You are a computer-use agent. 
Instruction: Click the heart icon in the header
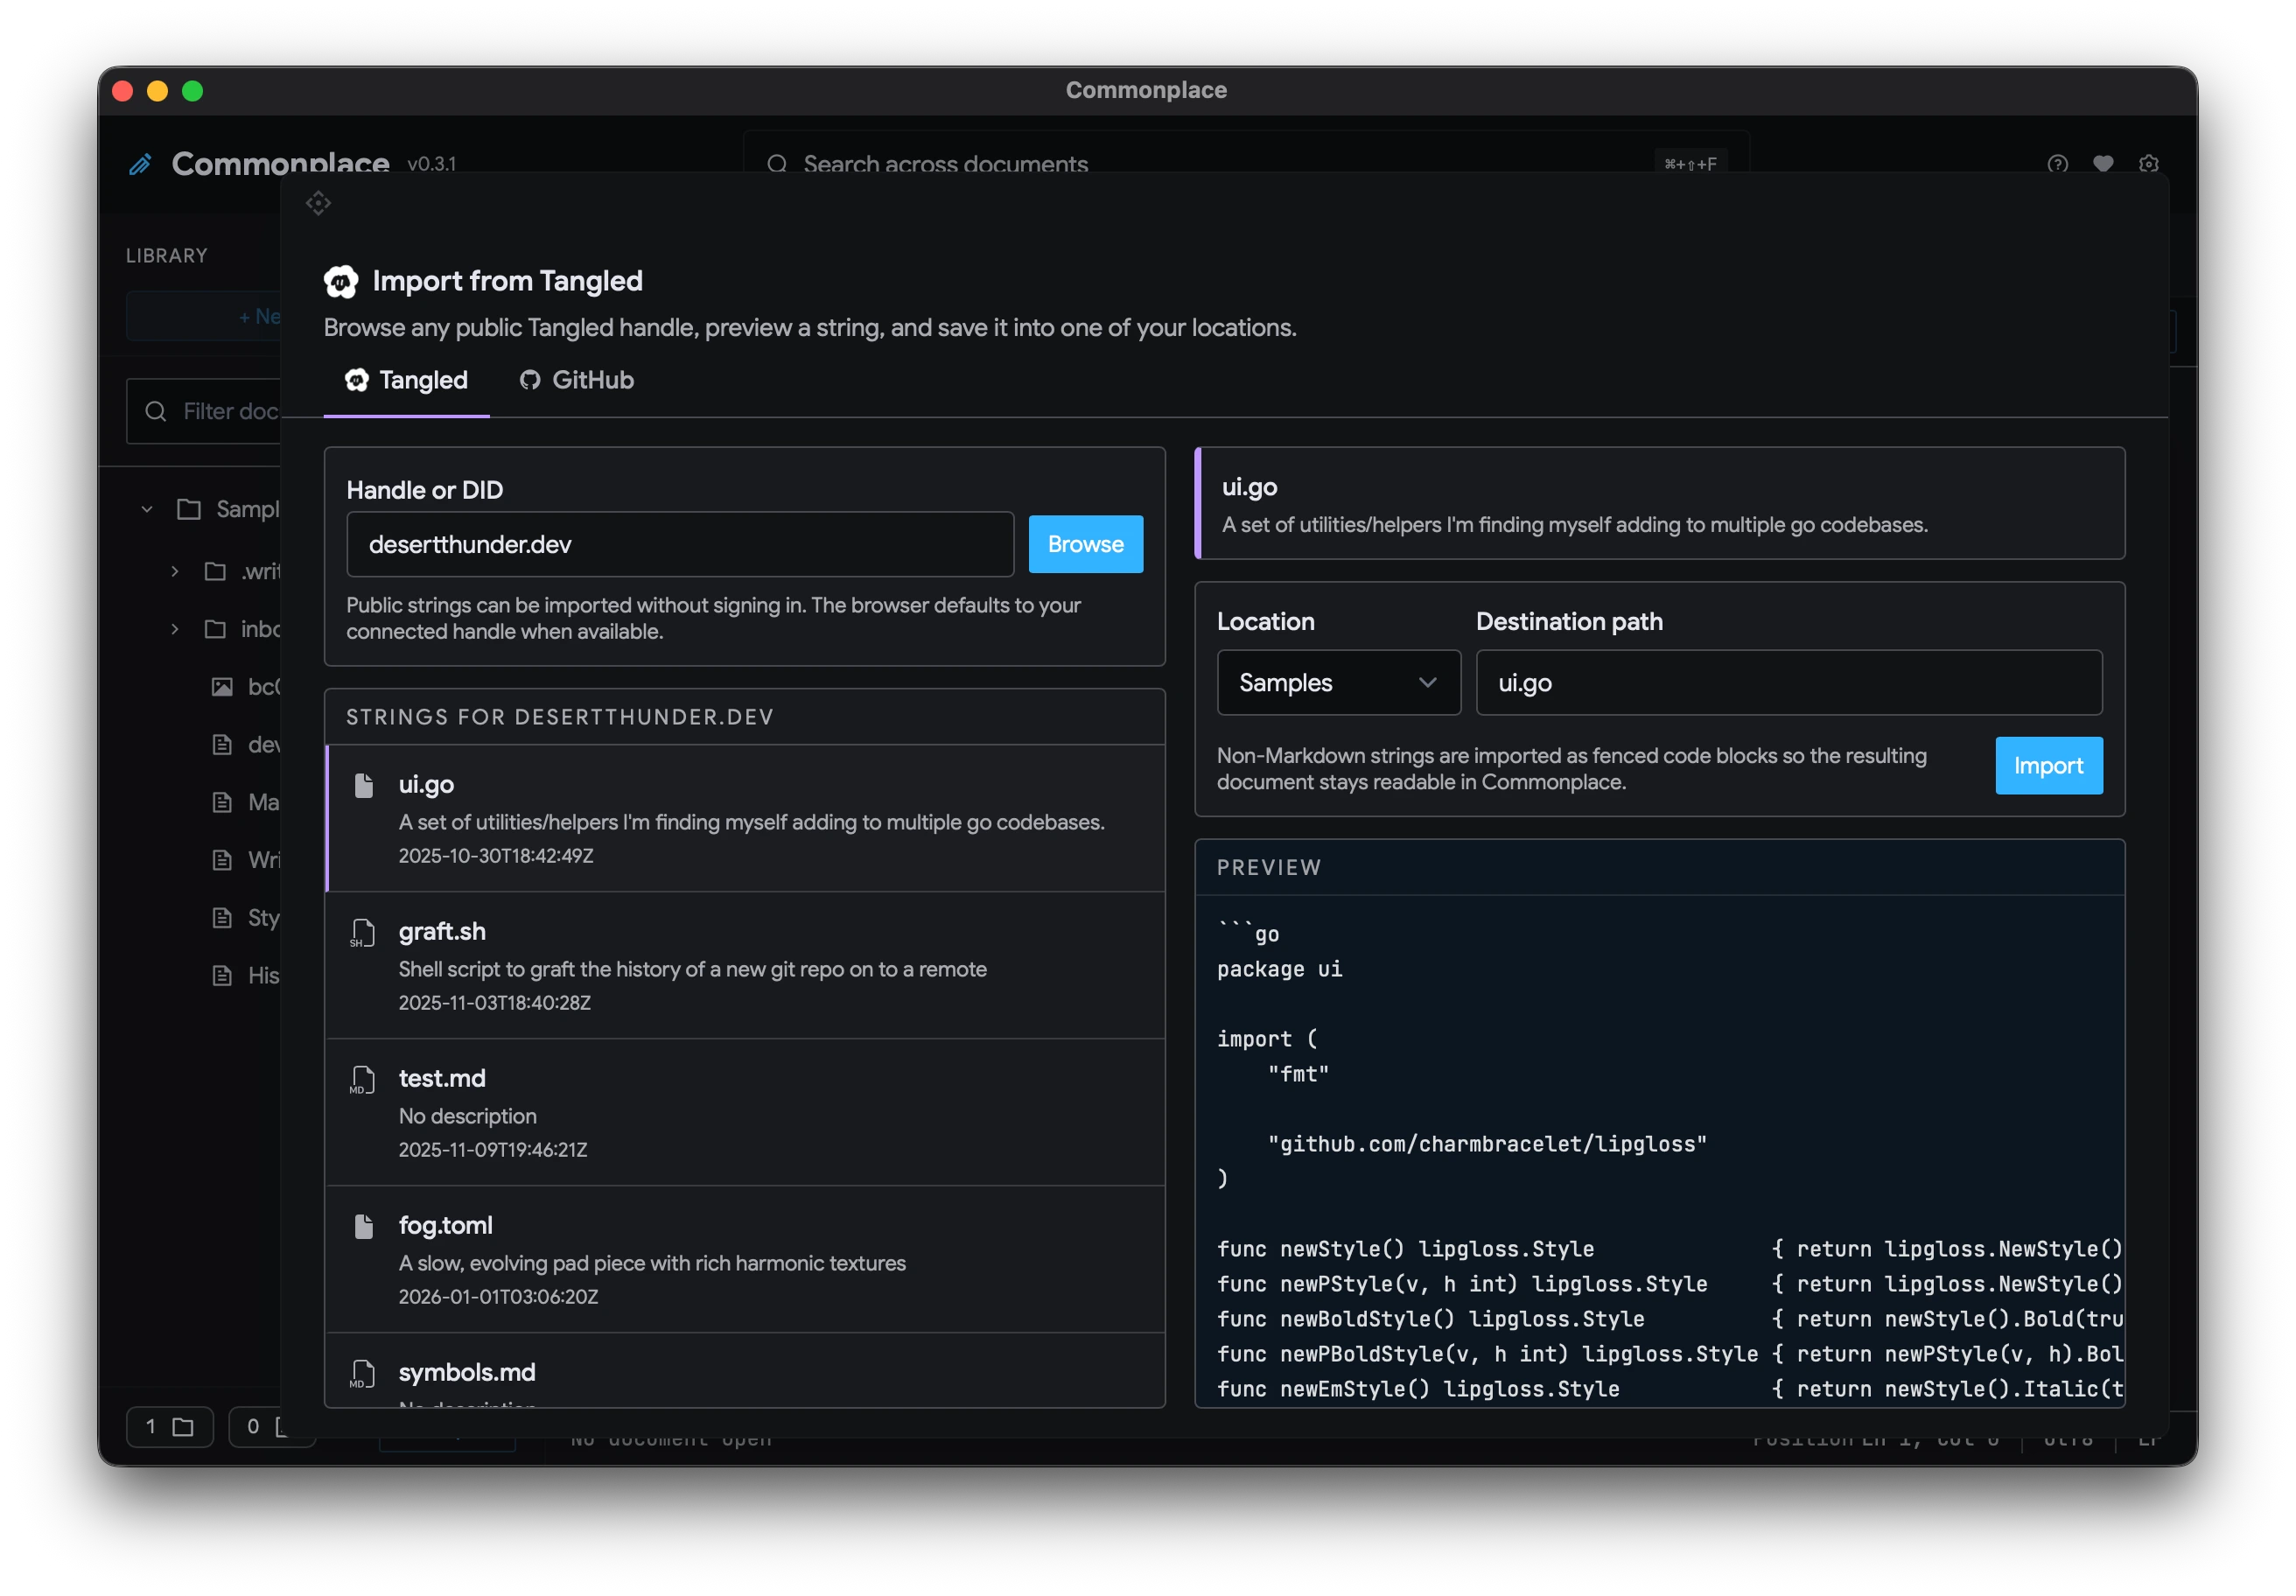pyautogui.click(x=2103, y=164)
